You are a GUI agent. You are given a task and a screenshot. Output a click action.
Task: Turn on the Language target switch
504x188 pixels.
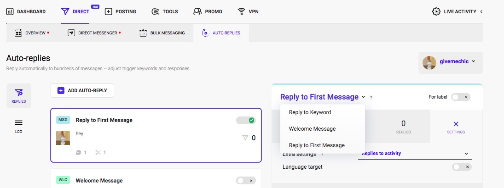(462, 167)
